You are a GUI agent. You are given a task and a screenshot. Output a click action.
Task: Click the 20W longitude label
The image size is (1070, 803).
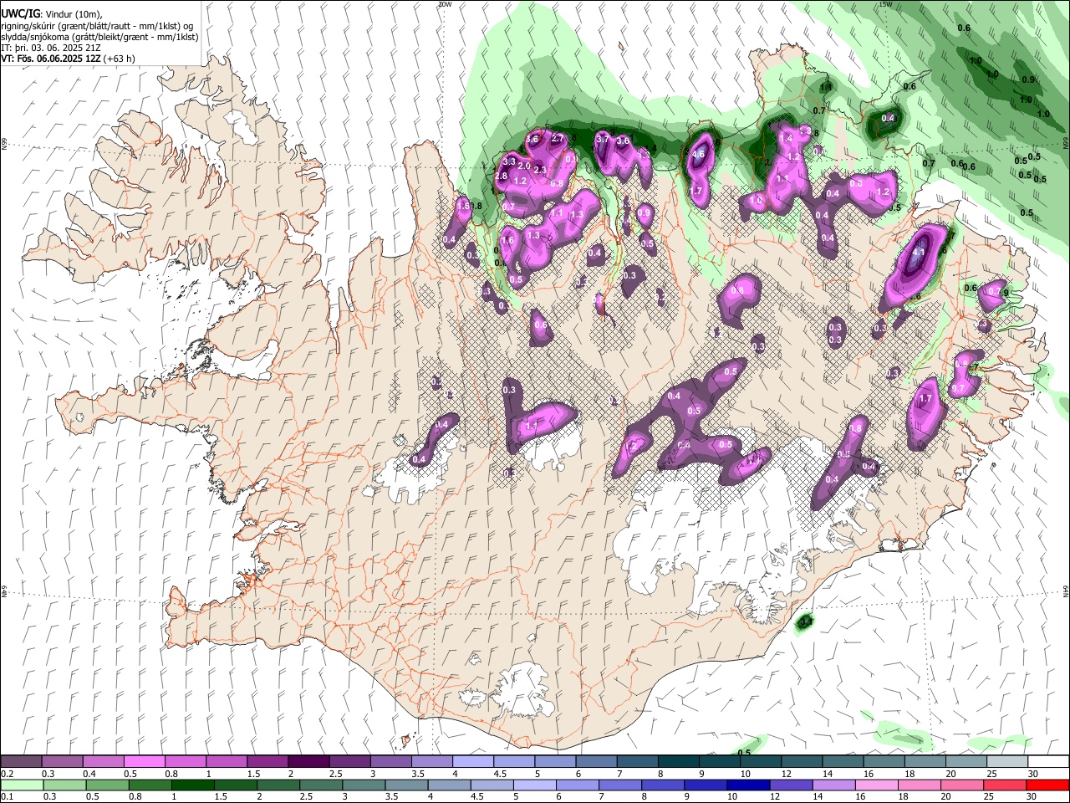coord(445,4)
